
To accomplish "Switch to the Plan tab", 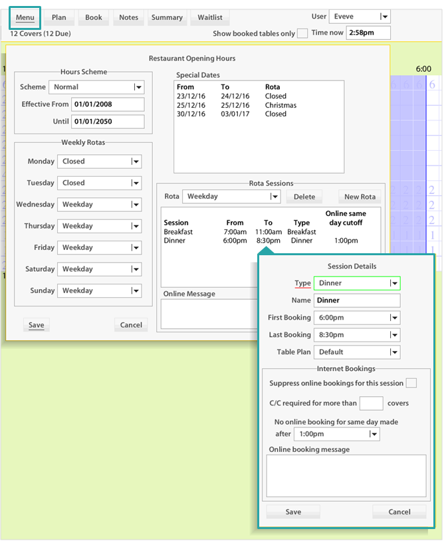I will 59,17.
